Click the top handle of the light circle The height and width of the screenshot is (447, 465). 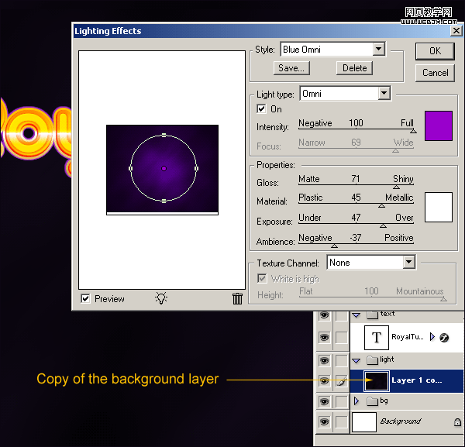pos(164,135)
